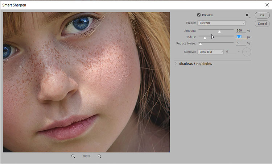
Task: Click the angle value field beside Remove
Action: pyautogui.click(x=231, y=52)
